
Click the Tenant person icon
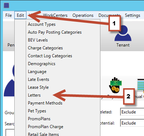[x=123, y=33]
